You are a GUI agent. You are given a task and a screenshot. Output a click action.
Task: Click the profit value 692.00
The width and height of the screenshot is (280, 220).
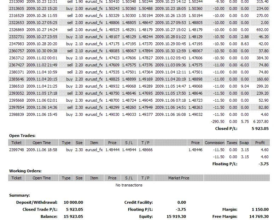click(262, 30)
